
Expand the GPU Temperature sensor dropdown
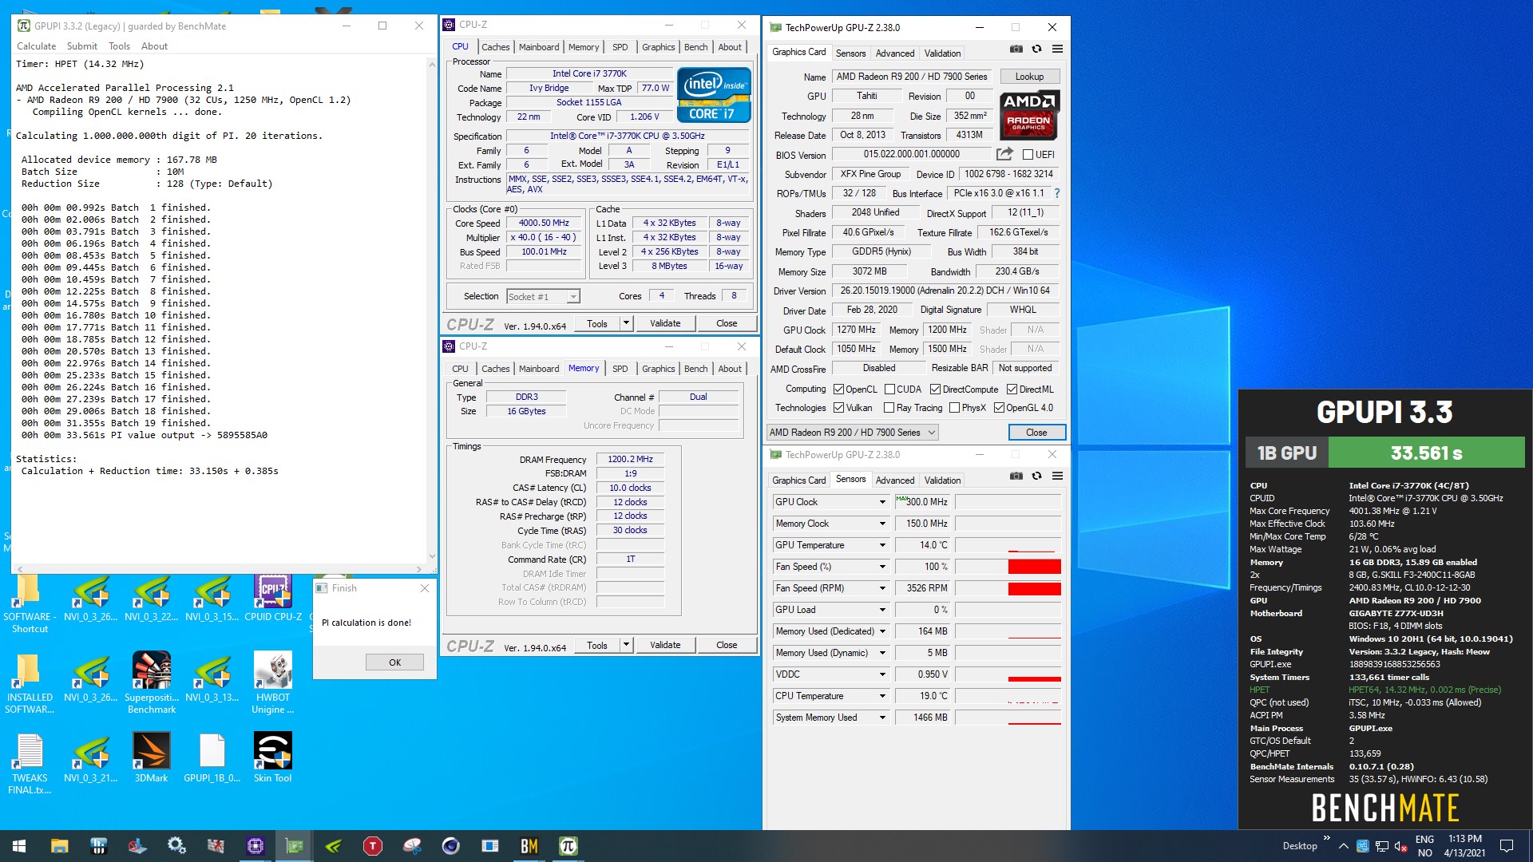(x=882, y=545)
